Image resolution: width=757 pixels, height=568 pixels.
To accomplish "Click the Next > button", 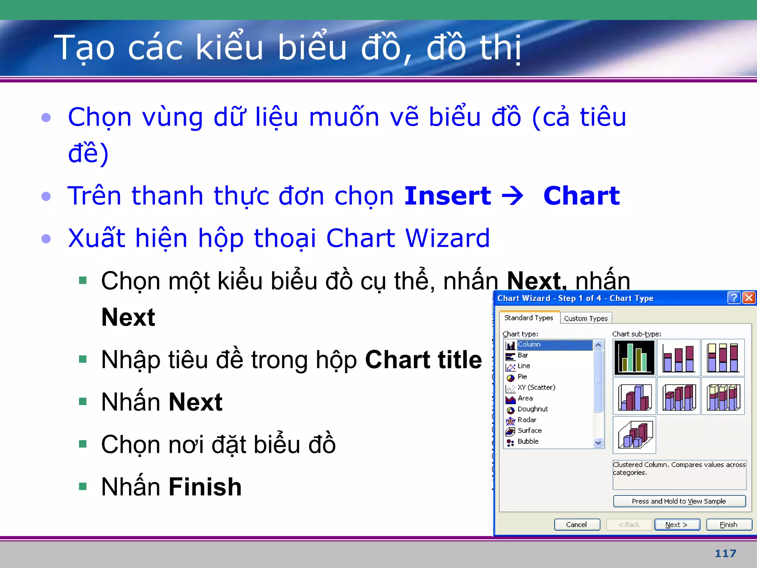I will pos(677,524).
